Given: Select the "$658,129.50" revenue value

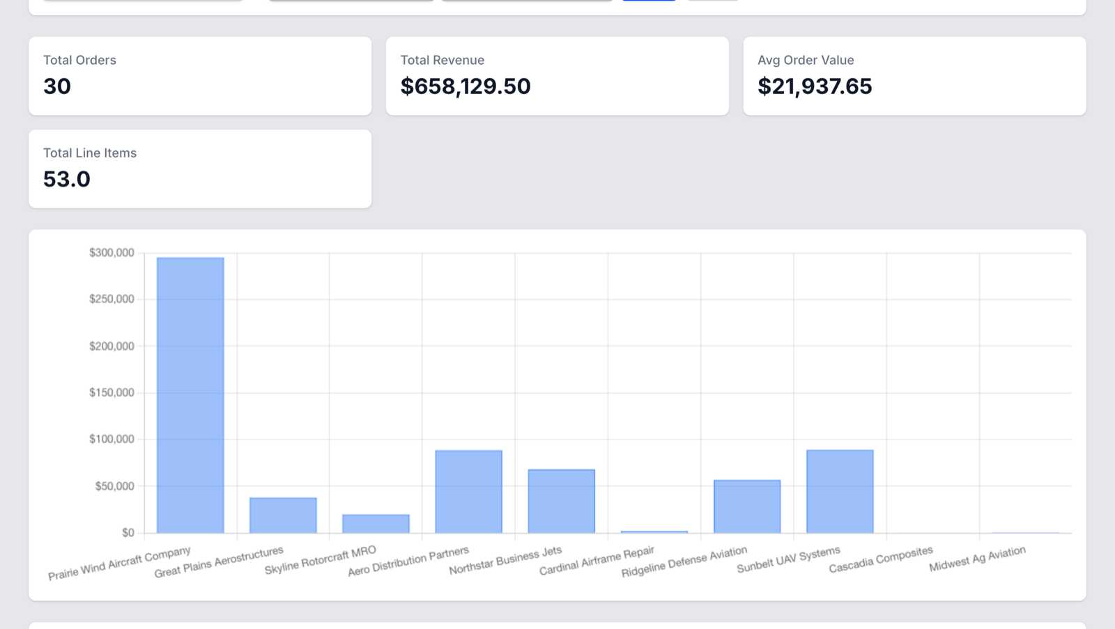Looking at the screenshot, I should click(466, 86).
